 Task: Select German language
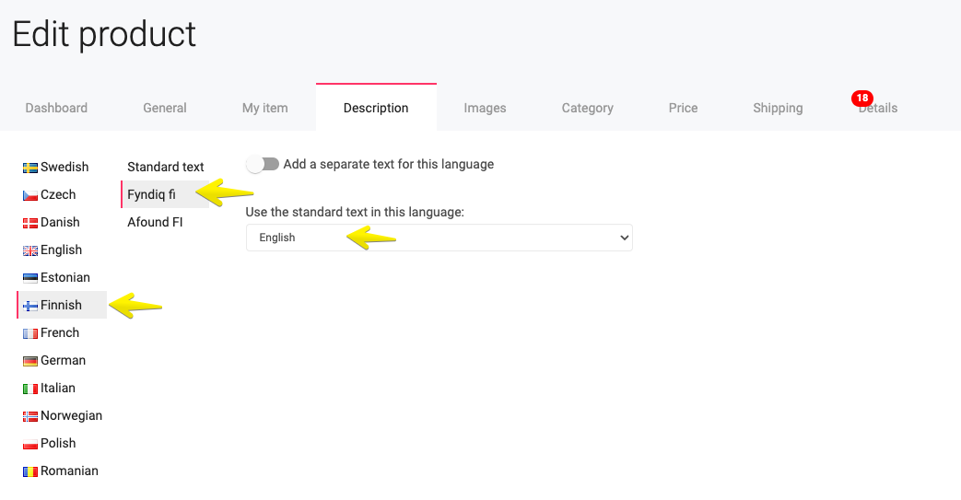pos(63,360)
